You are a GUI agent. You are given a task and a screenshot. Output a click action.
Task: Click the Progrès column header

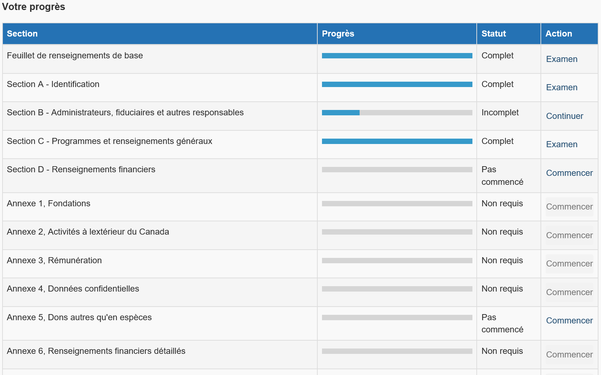pos(338,34)
